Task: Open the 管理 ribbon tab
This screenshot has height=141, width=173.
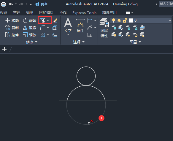Action: pyautogui.click(x=17, y=13)
